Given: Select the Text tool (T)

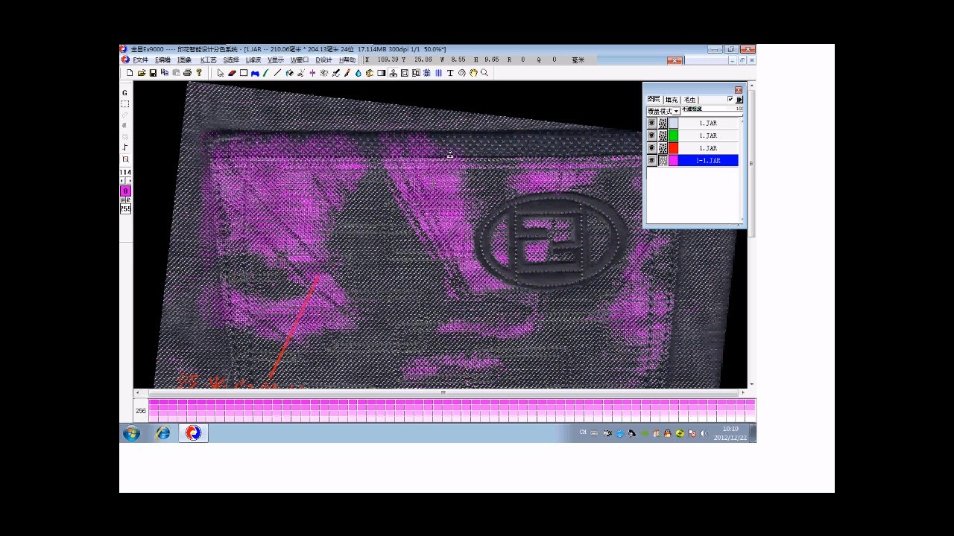Looking at the screenshot, I should point(450,73).
